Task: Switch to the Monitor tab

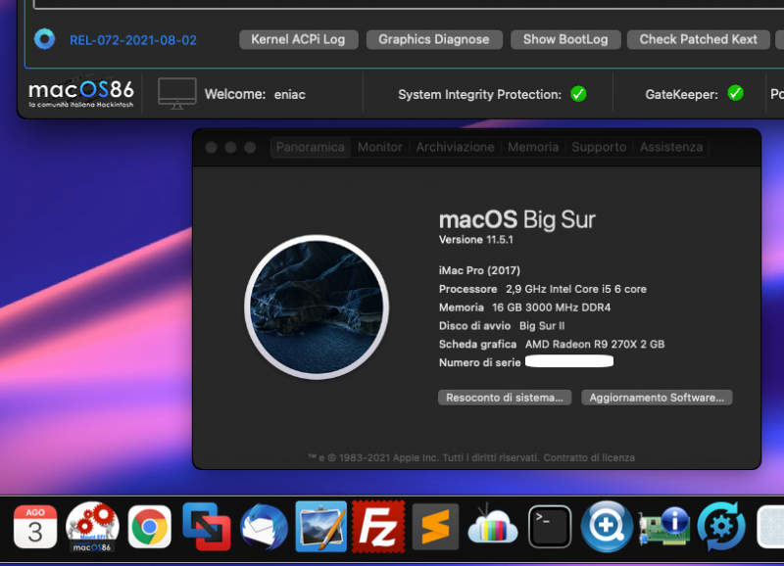Action: pyautogui.click(x=380, y=147)
